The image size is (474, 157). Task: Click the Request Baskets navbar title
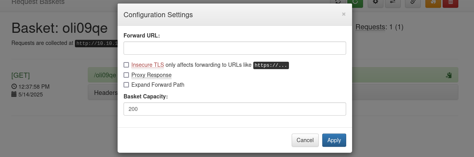coord(38,2)
